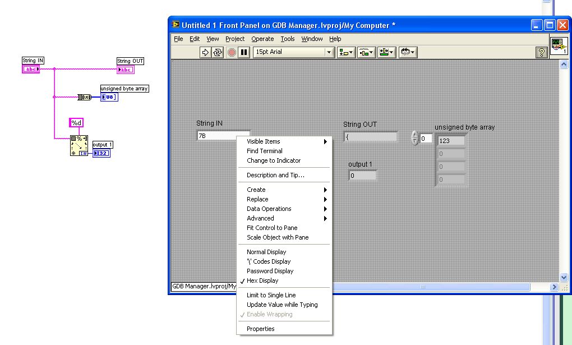Open the File menu

[x=178, y=39]
